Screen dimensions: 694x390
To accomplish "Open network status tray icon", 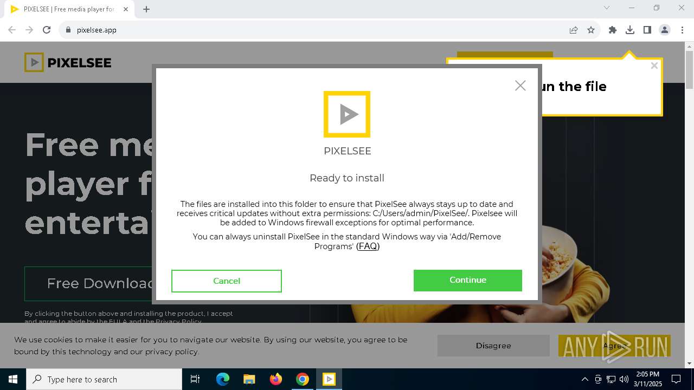I will (x=611, y=379).
